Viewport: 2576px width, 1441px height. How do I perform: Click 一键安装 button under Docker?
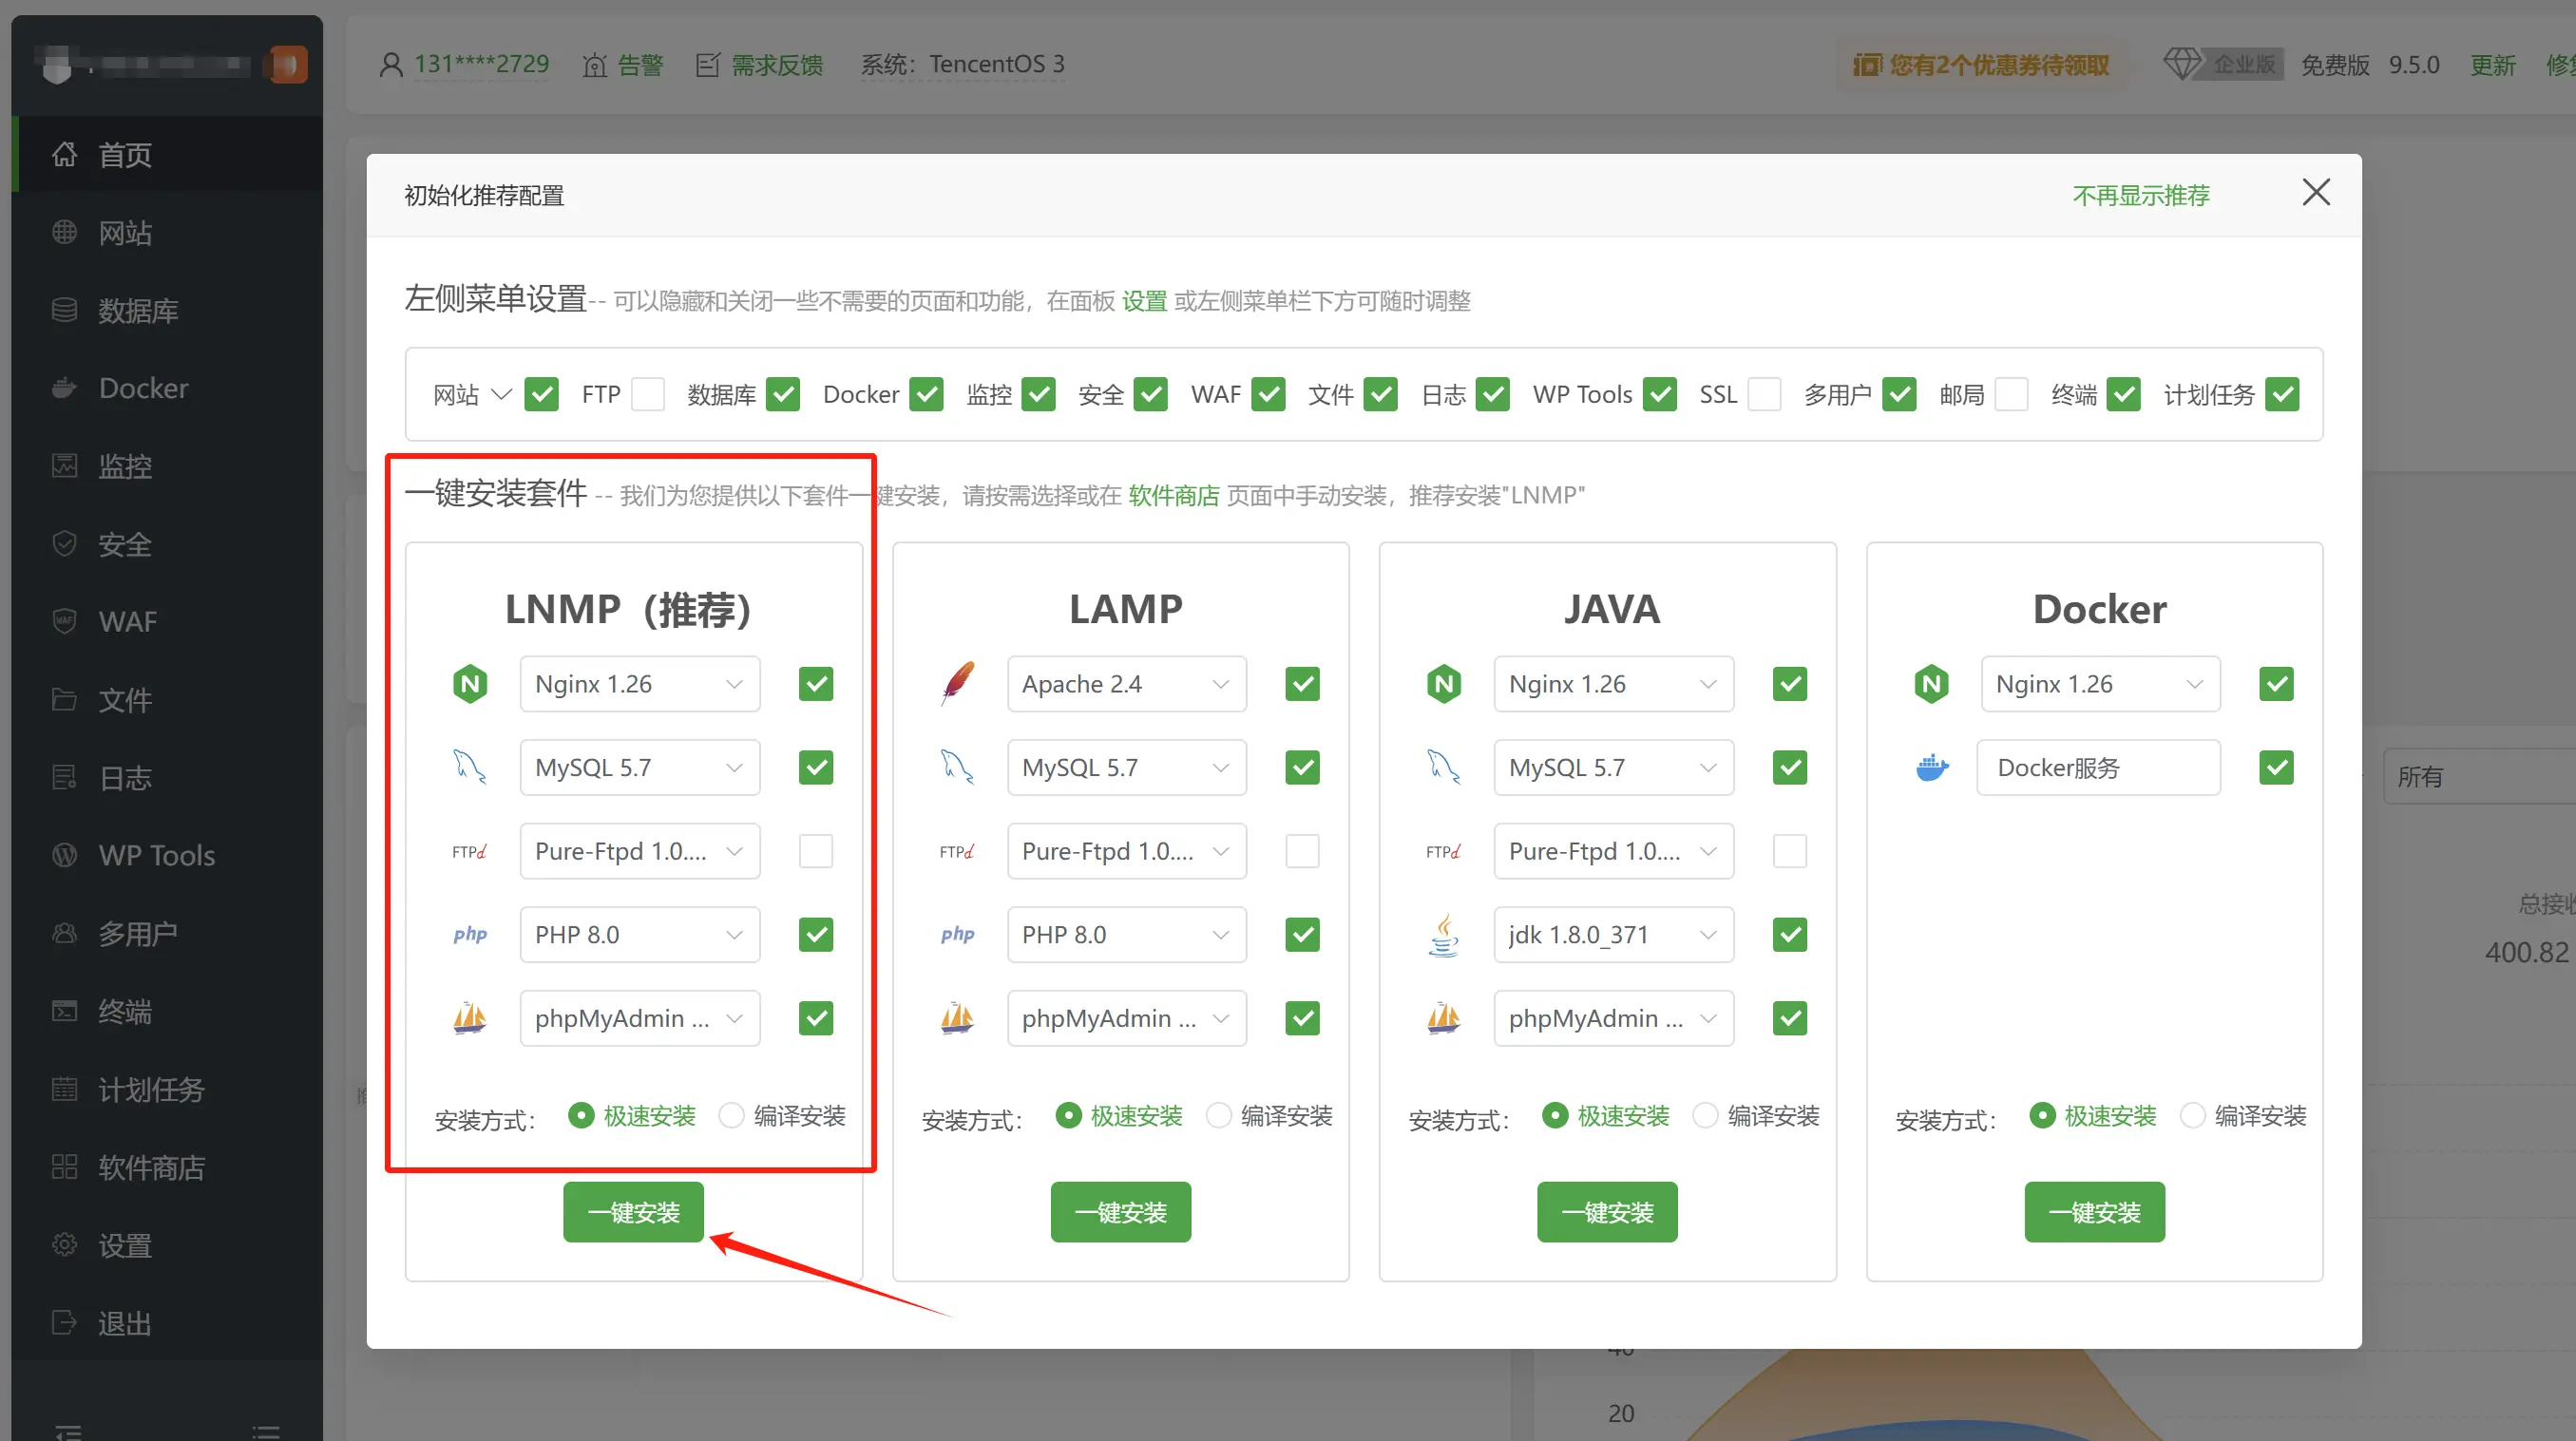pos(2095,1212)
